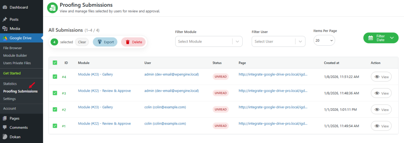404x143 pixels.
Task: Open the Select User dropdown
Action: point(279,41)
